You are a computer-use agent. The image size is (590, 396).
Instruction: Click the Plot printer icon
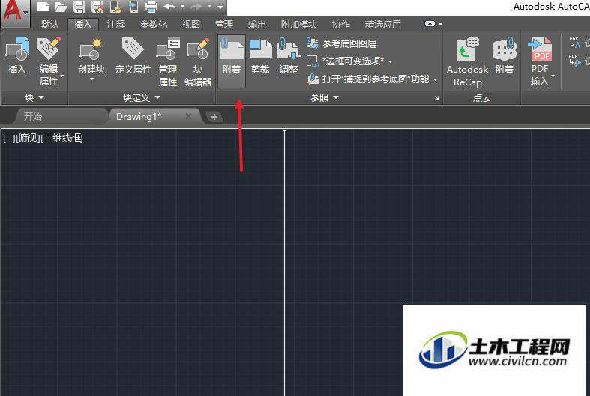(x=151, y=7)
